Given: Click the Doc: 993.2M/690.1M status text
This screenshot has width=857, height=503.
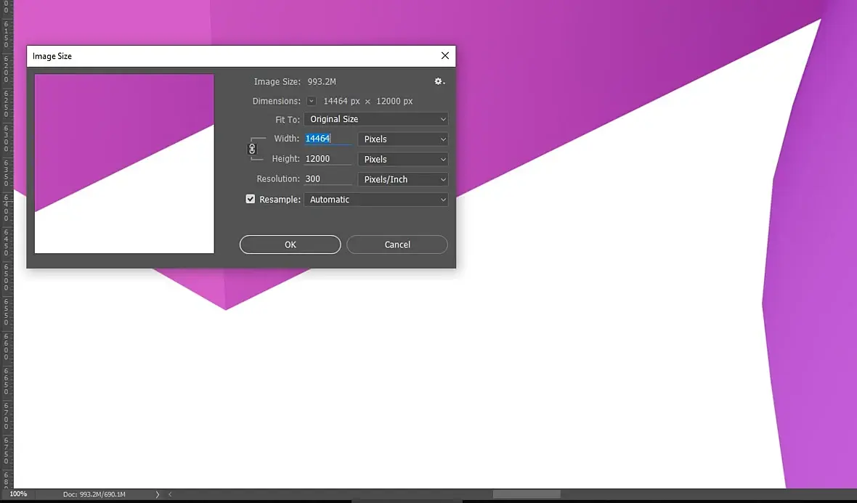Looking at the screenshot, I should 94,494.
